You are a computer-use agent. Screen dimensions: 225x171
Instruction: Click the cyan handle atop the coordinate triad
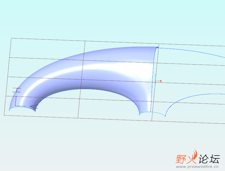coord(155,75)
